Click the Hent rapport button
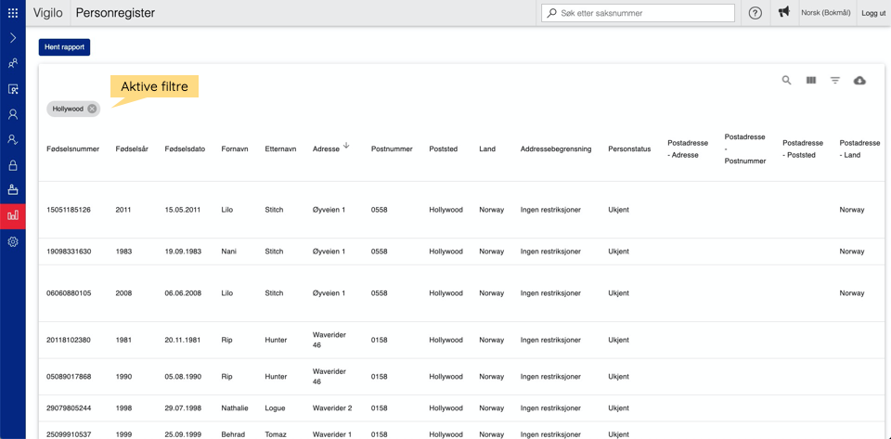 [x=64, y=46]
